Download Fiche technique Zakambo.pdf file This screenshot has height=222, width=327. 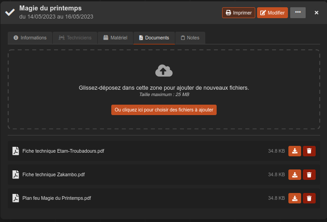[294, 174]
